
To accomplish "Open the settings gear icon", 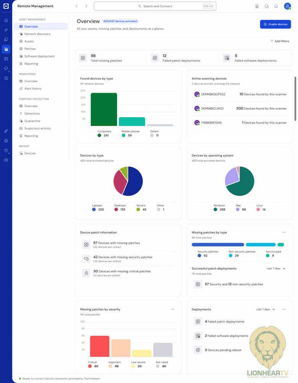I will 6,141.
